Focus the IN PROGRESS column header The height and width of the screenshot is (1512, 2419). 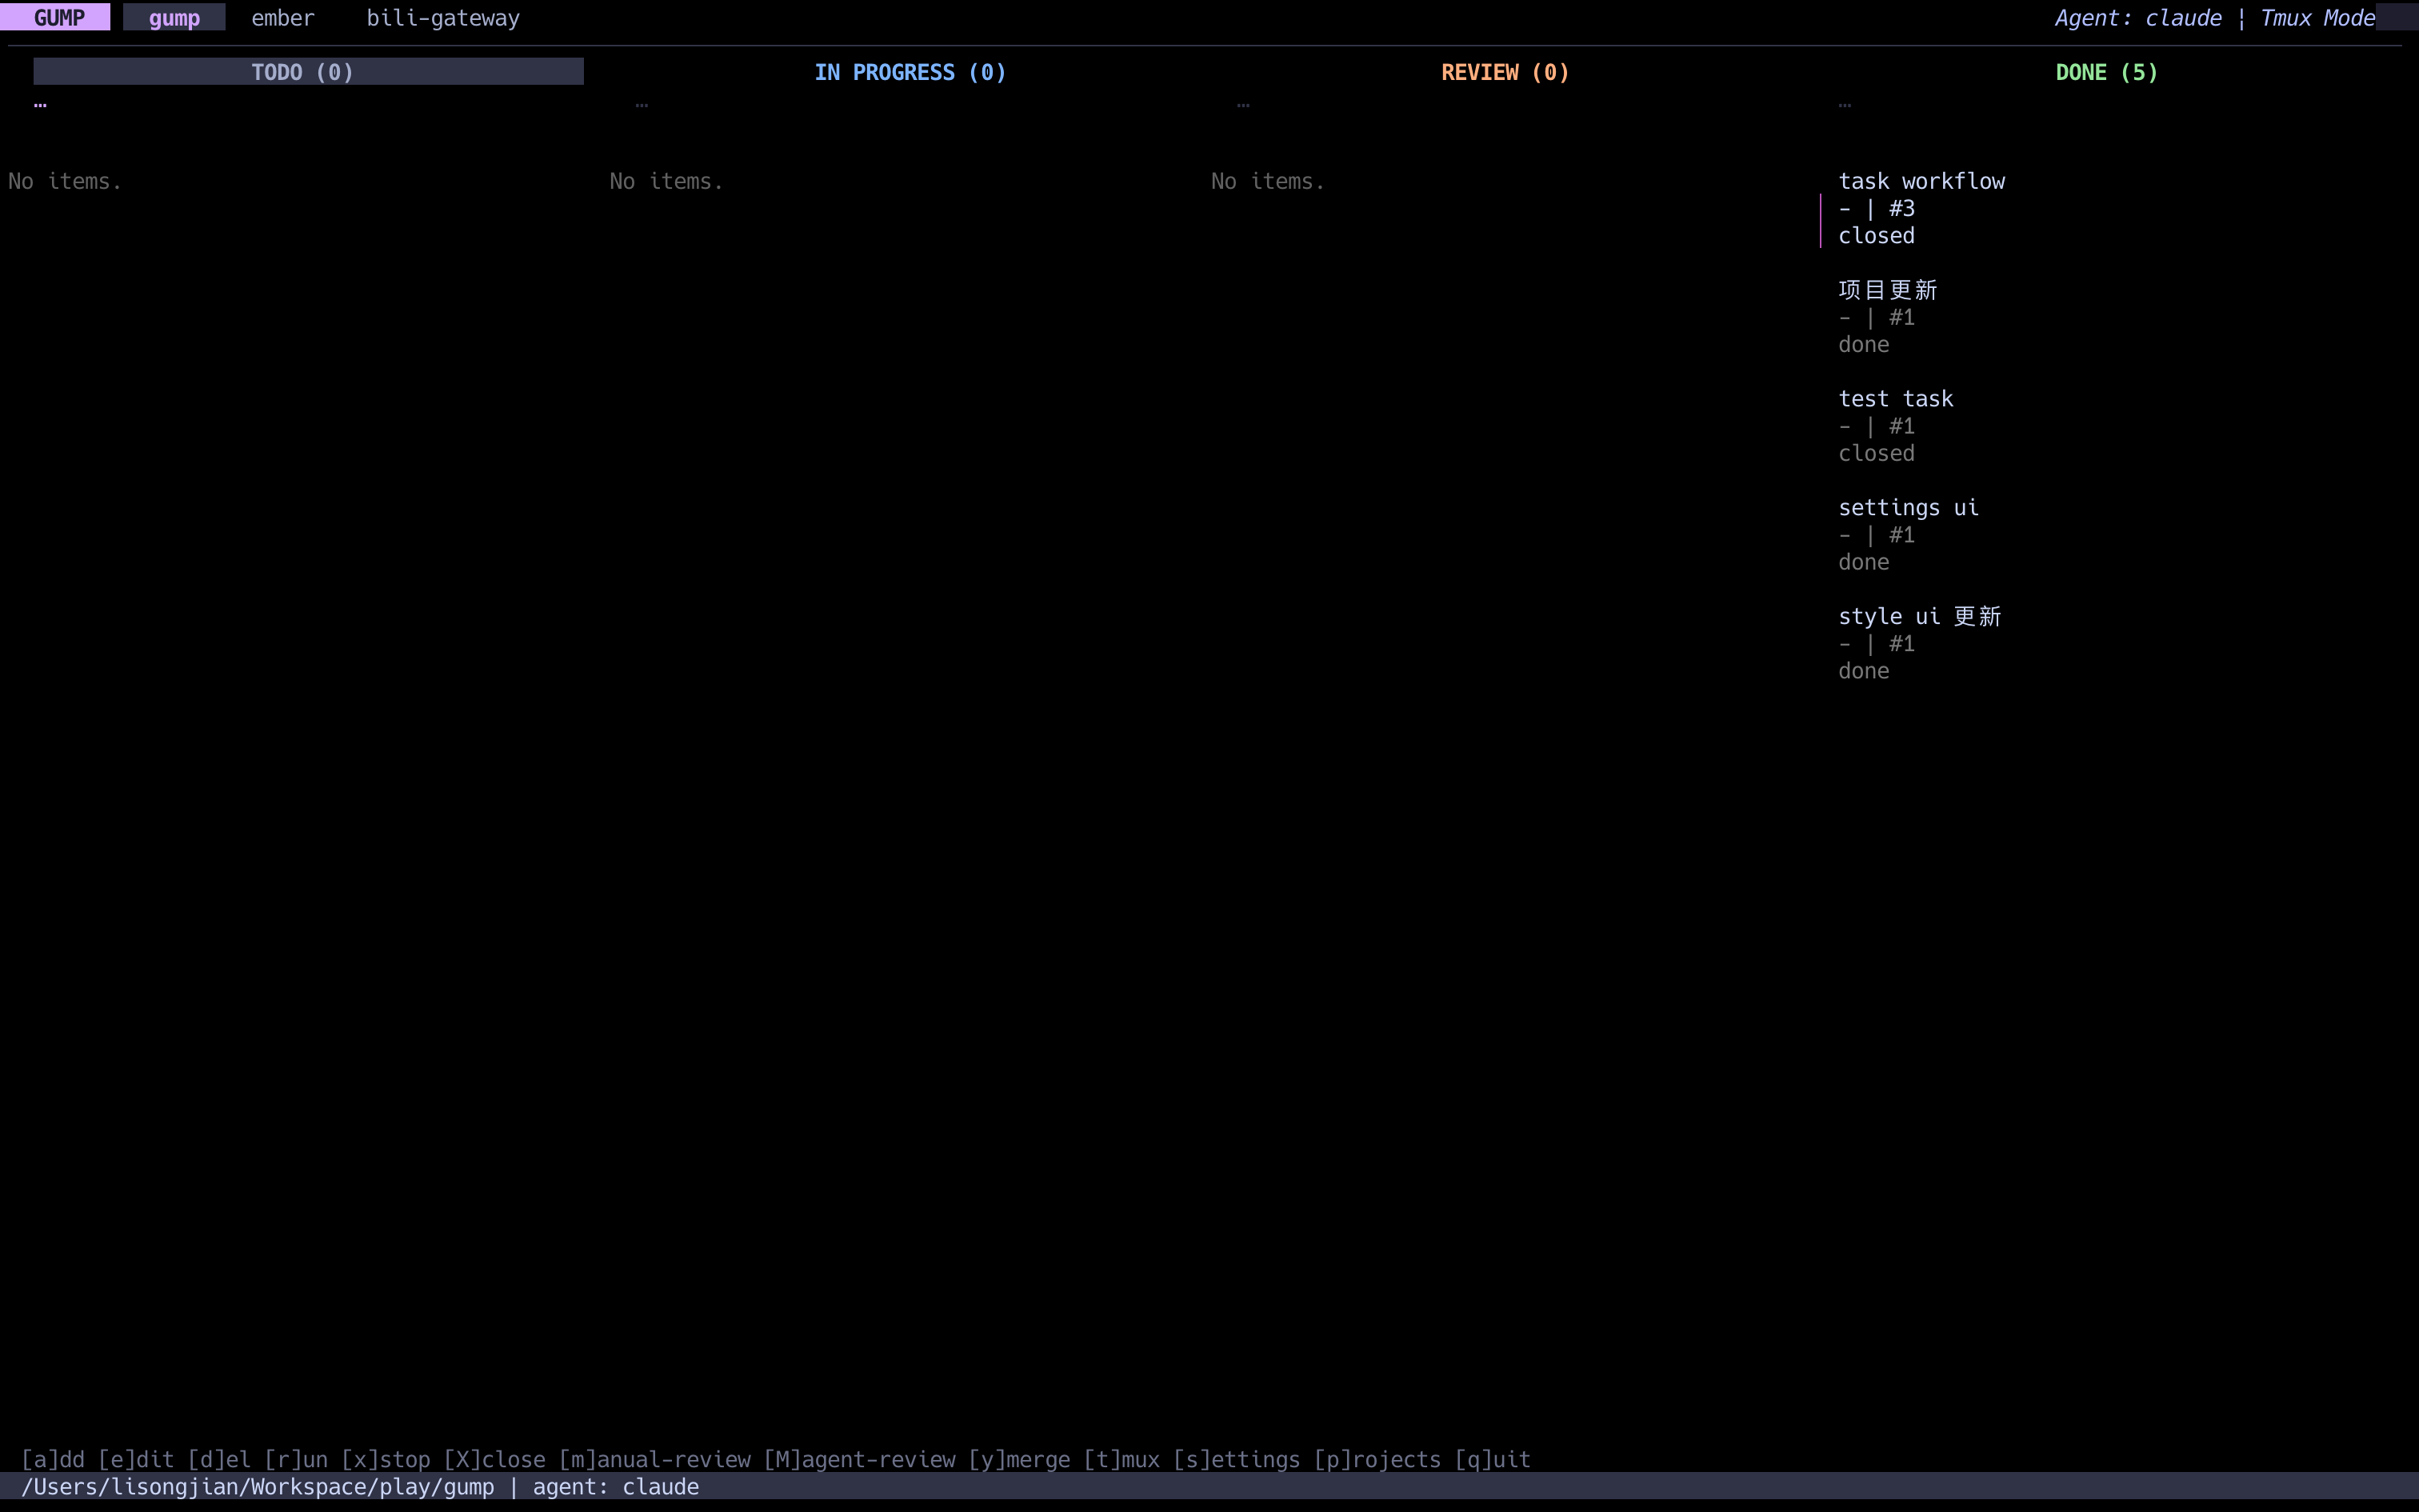click(910, 72)
